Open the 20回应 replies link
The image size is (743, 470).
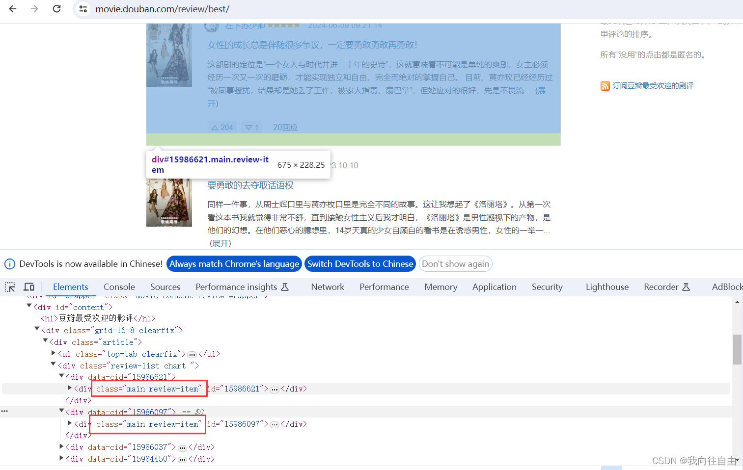click(x=285, y=128)
